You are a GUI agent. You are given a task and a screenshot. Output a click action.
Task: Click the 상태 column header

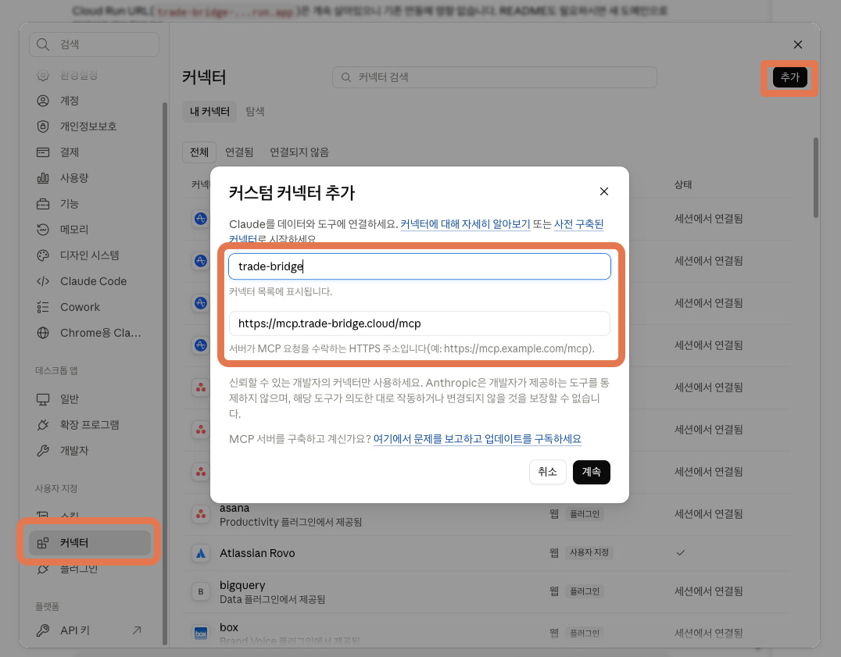tap(683, 184)
